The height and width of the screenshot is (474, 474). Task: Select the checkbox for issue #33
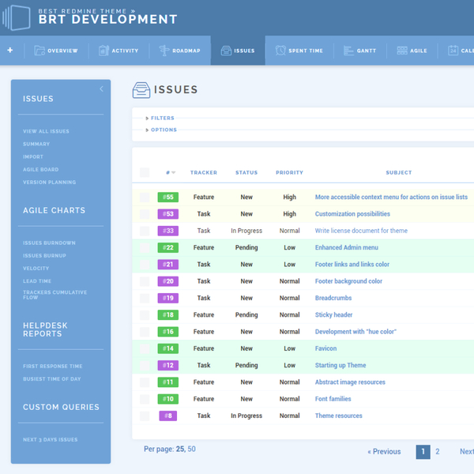pos(145,231)
